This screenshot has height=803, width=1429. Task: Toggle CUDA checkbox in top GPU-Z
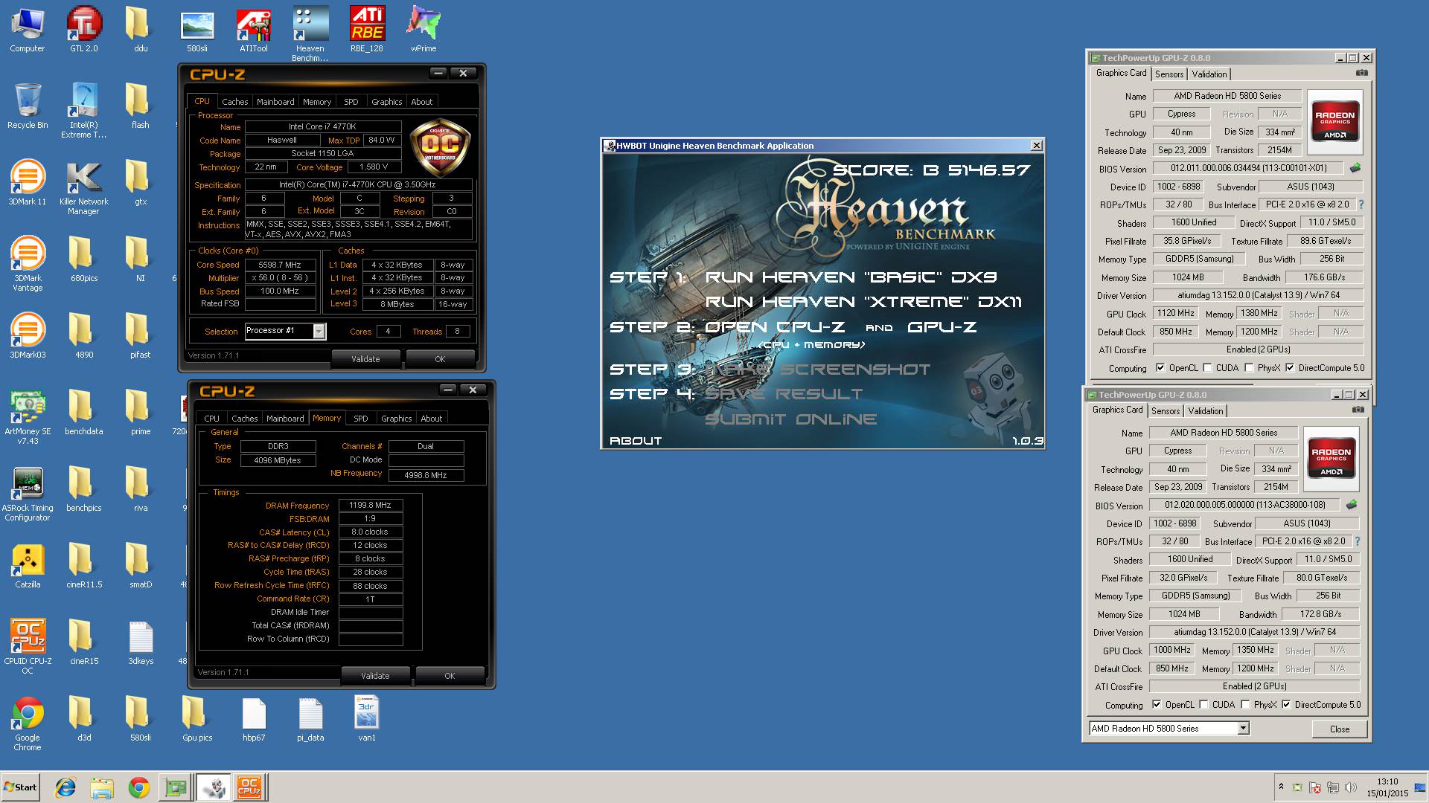pos(1207,368)
